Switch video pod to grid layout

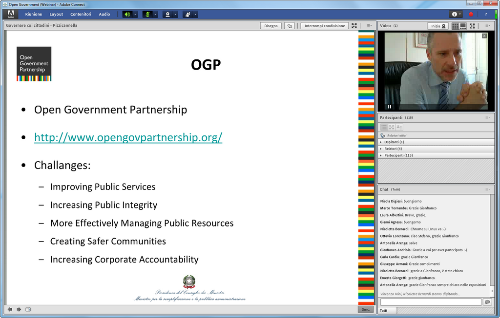[456, 26]
